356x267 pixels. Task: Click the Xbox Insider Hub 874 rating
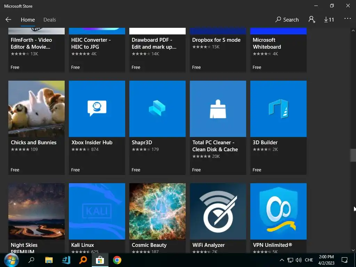(x=85, y=149)
